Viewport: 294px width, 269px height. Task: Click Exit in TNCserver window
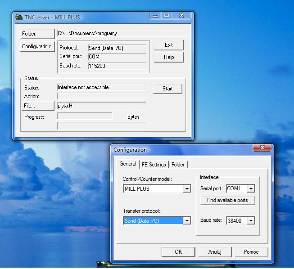click(x=168, y=45)
